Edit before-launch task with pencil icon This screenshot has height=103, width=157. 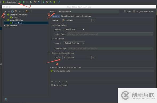click(x=59, y=82)
